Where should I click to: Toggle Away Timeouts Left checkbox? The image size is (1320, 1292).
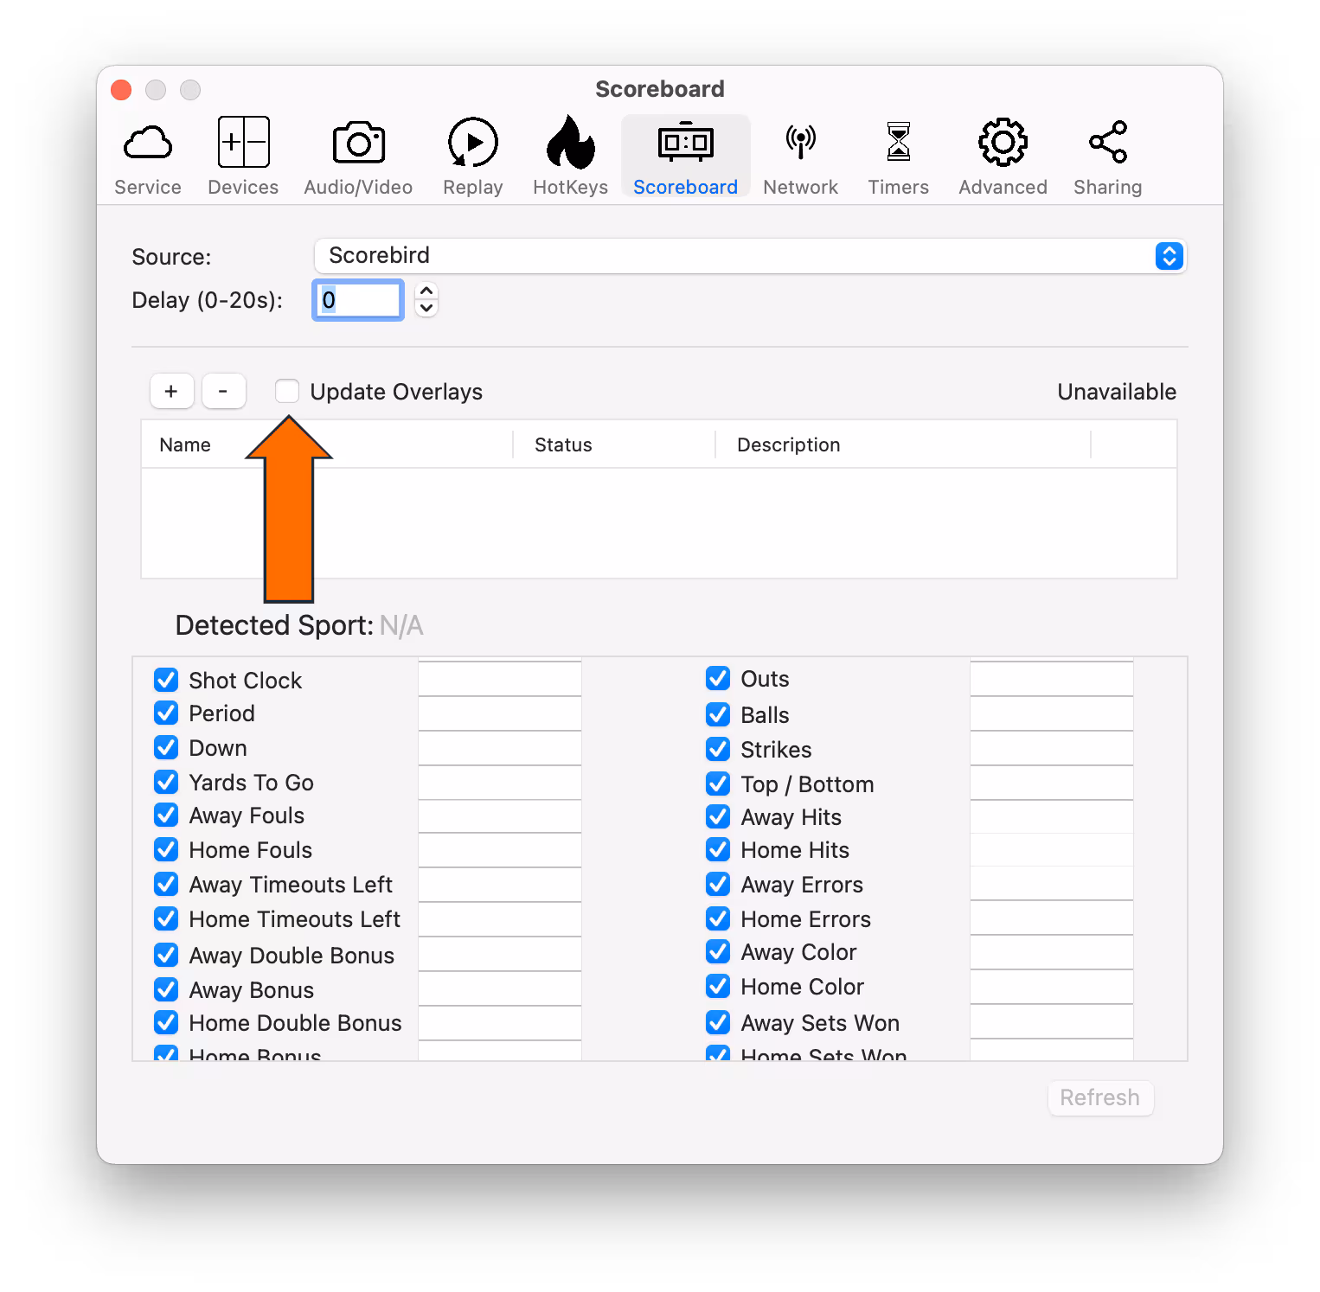(166, 884)
